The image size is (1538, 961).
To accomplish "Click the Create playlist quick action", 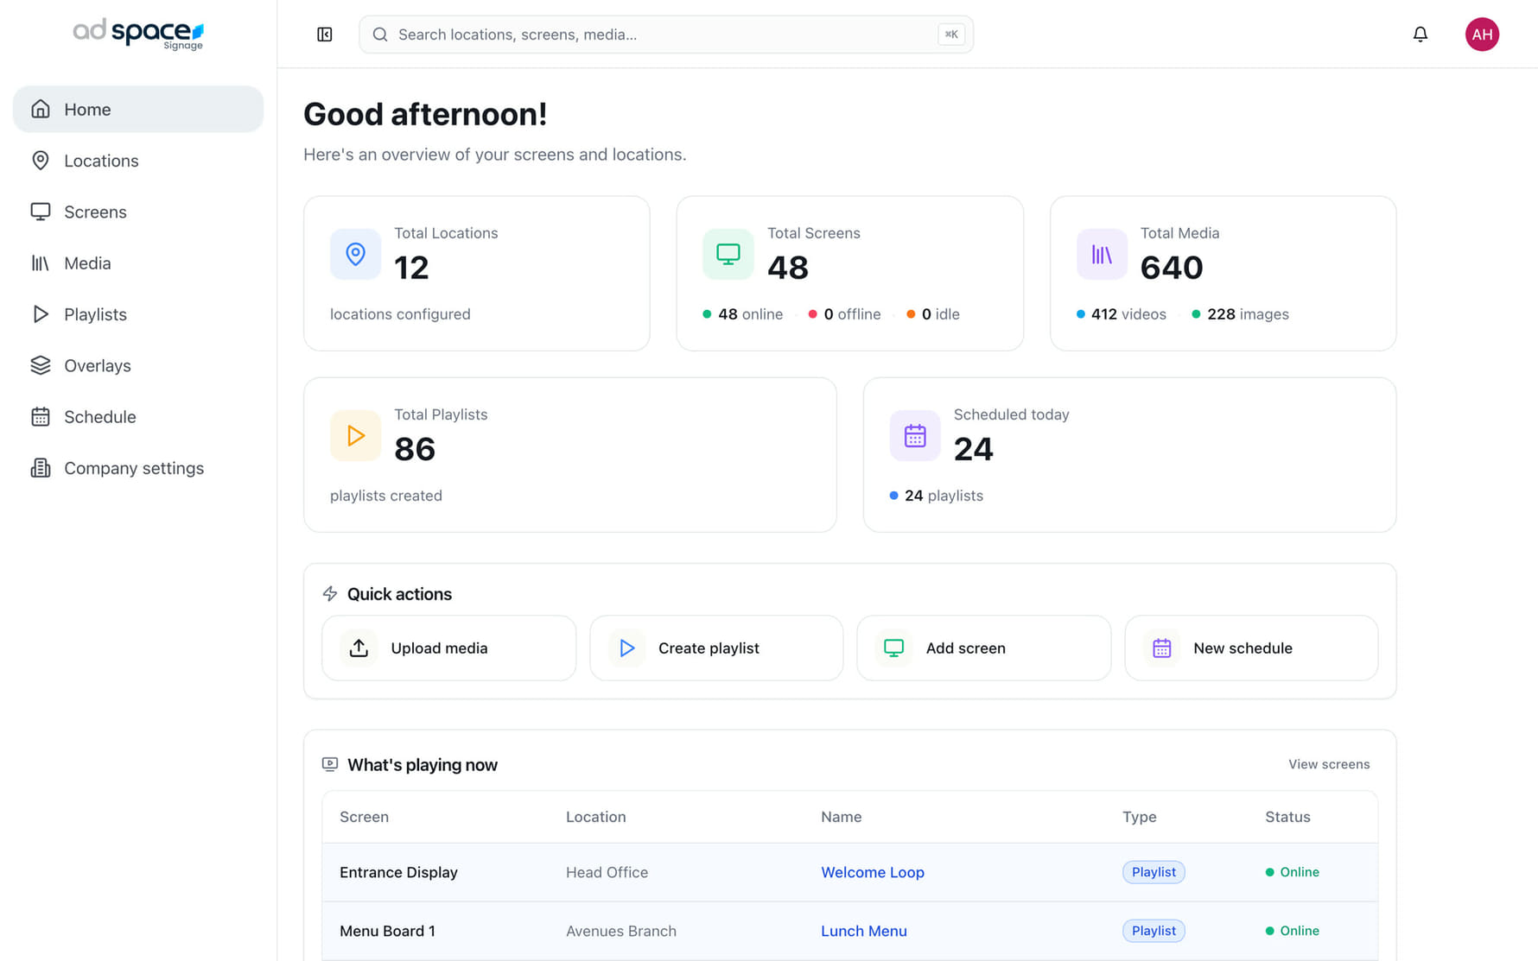I will [x=716, y=648].
